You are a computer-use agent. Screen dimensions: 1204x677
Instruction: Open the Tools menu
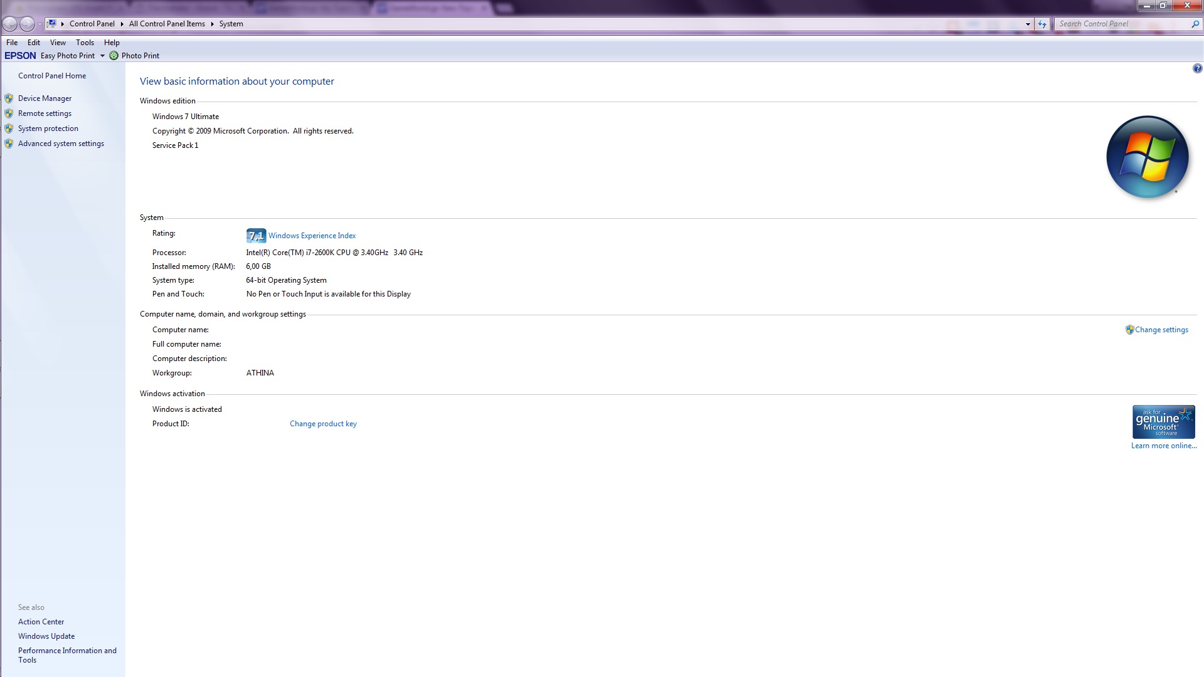(x=85, y=43)
